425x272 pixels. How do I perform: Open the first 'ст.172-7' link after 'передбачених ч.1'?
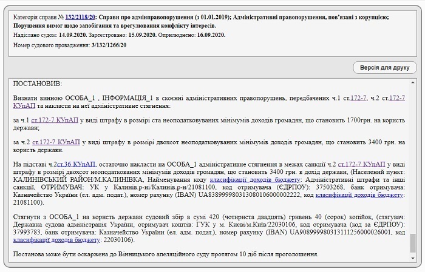[358, 98]
